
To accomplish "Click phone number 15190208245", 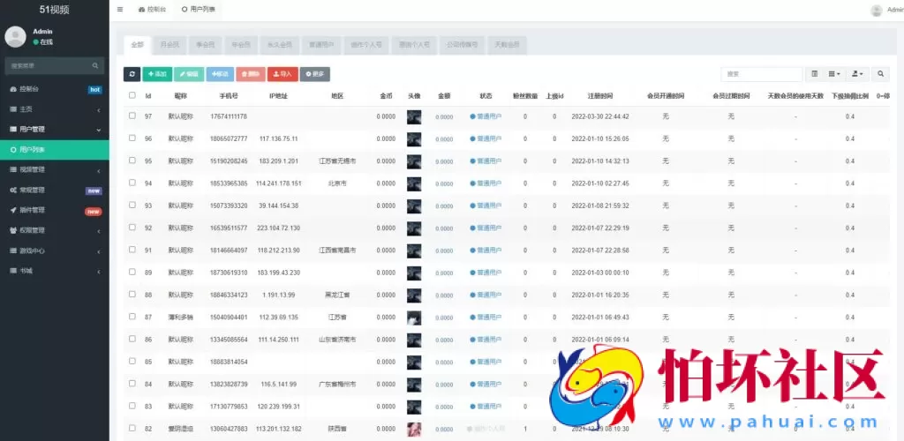I will click(229, 161).
